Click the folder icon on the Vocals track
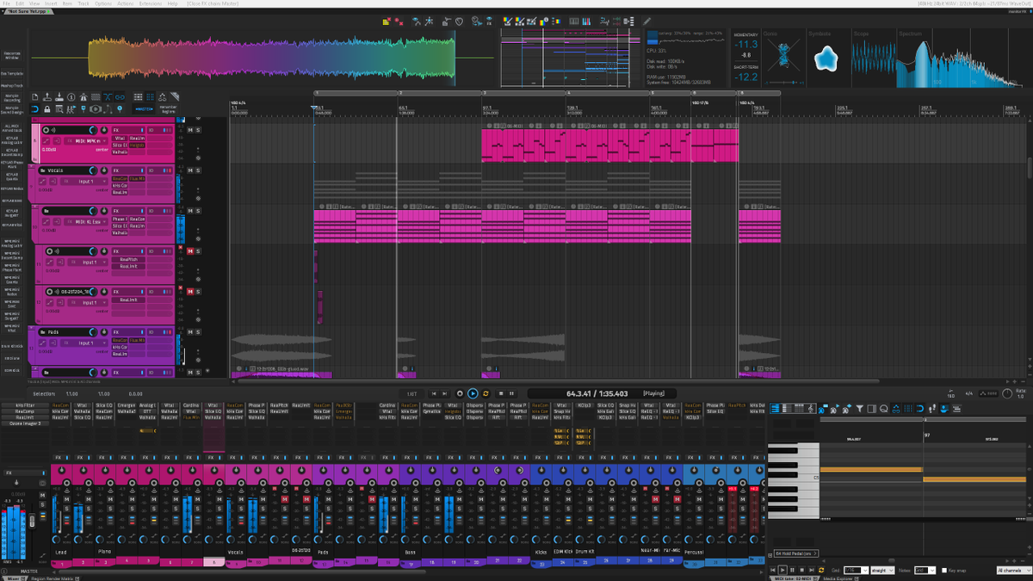The width and height of the screenshot is (1033, 581). (43, 170)
